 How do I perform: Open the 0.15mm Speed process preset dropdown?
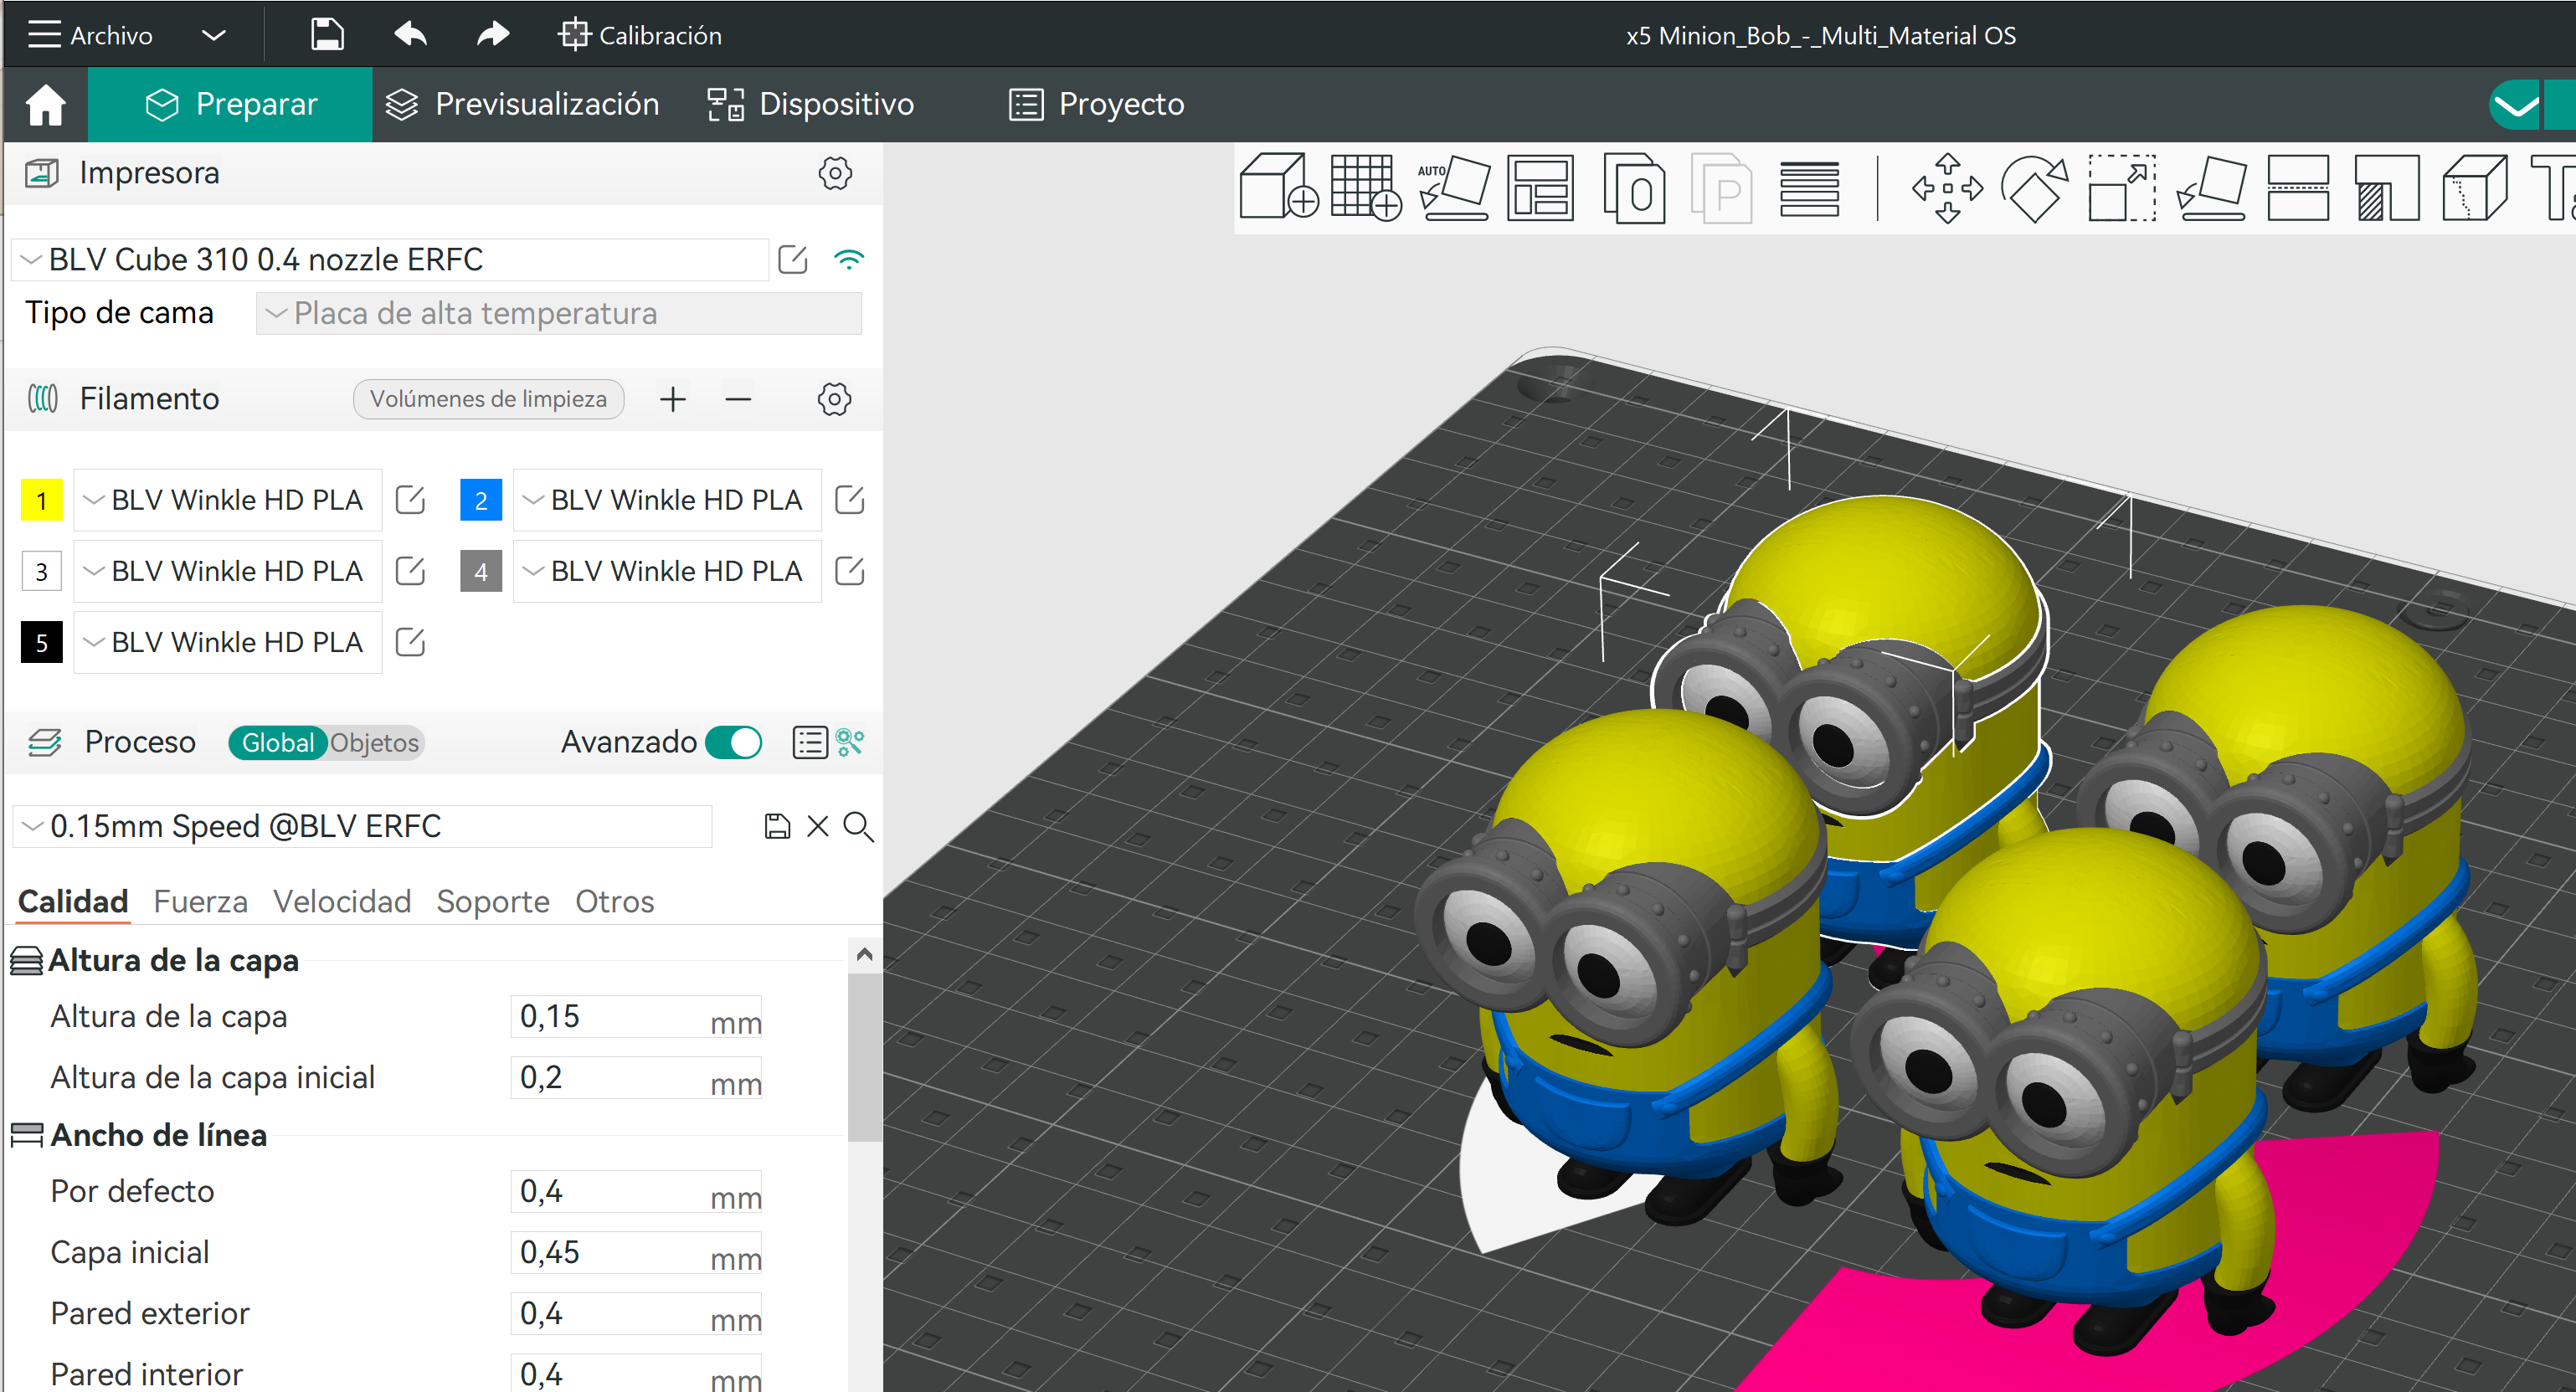pos(362,826)
